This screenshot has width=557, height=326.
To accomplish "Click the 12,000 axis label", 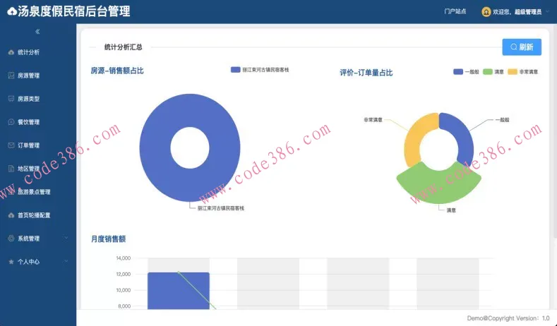I will coord(124,274).
